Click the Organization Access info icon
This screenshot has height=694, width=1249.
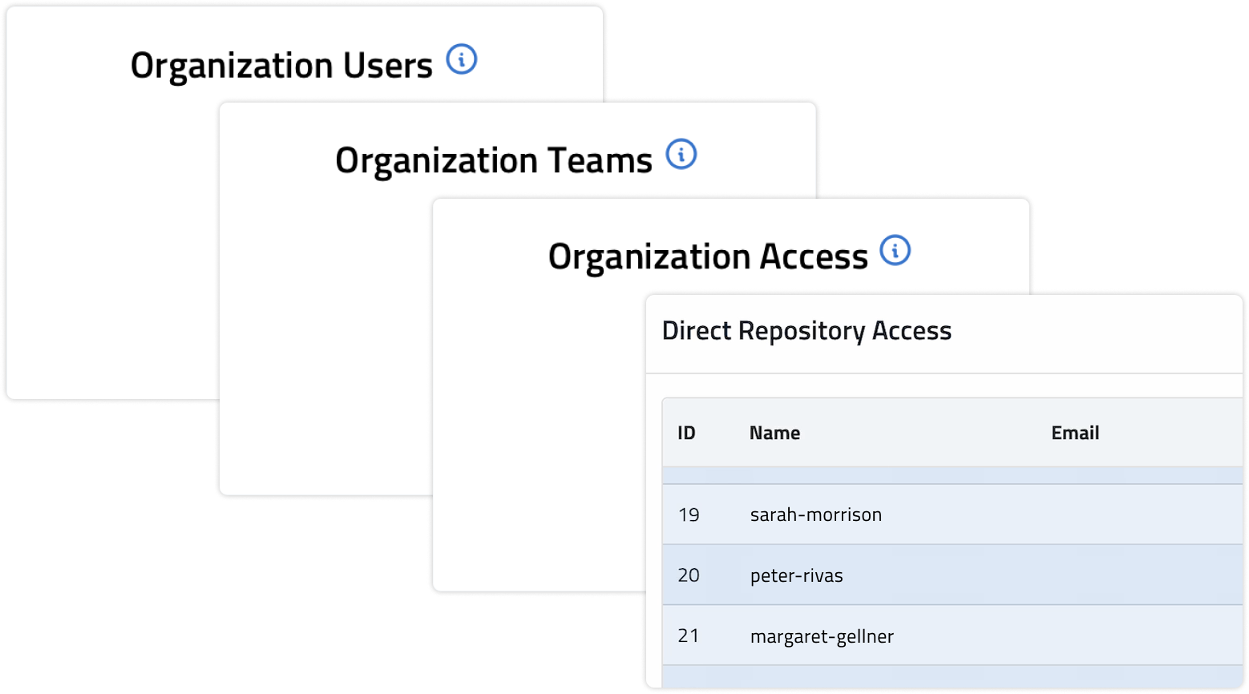[x=897, y=251]
